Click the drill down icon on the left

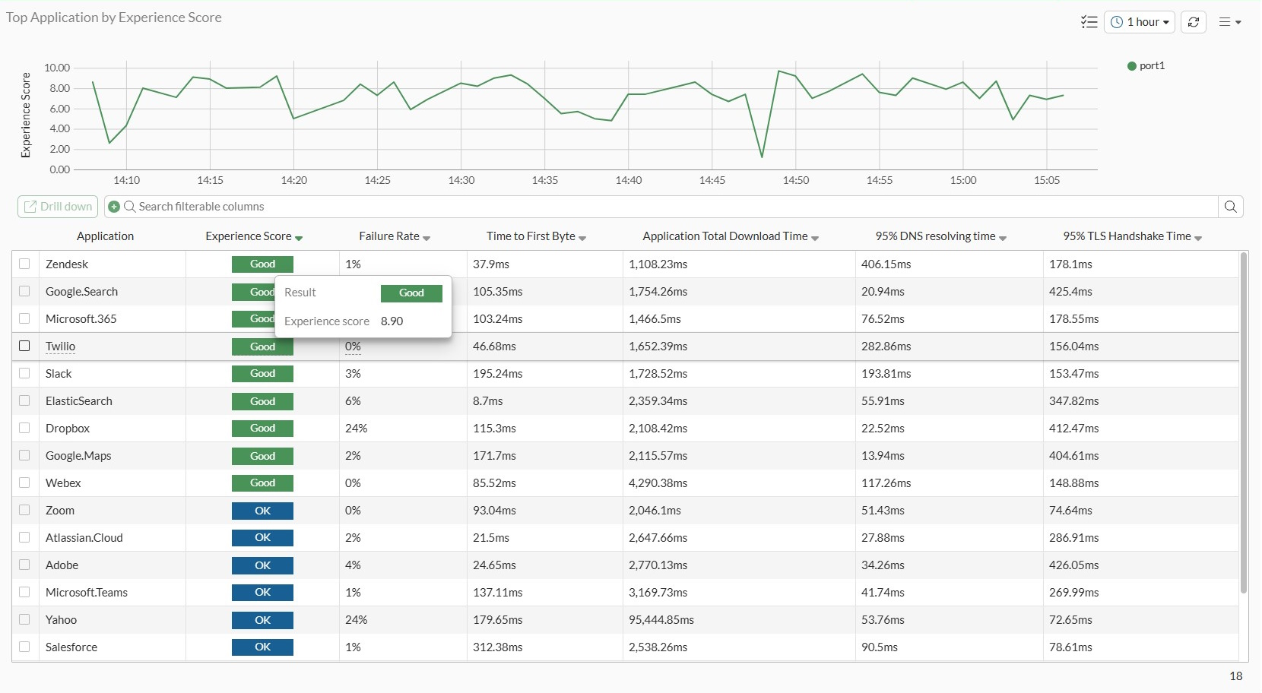point(31,206)
